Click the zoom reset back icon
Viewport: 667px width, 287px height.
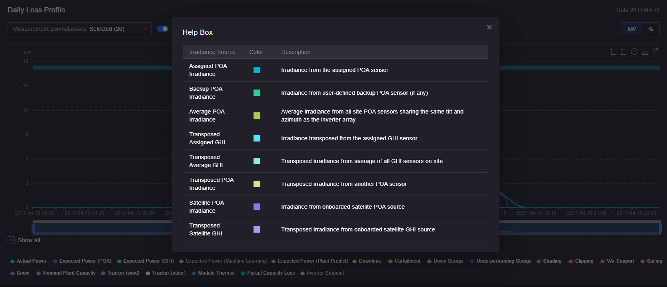tap(623, 52)
